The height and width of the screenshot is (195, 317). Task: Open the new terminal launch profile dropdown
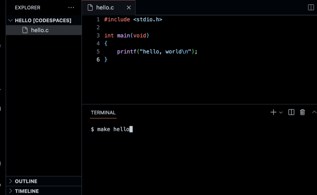pyautogui.click(x=281, y=112)
